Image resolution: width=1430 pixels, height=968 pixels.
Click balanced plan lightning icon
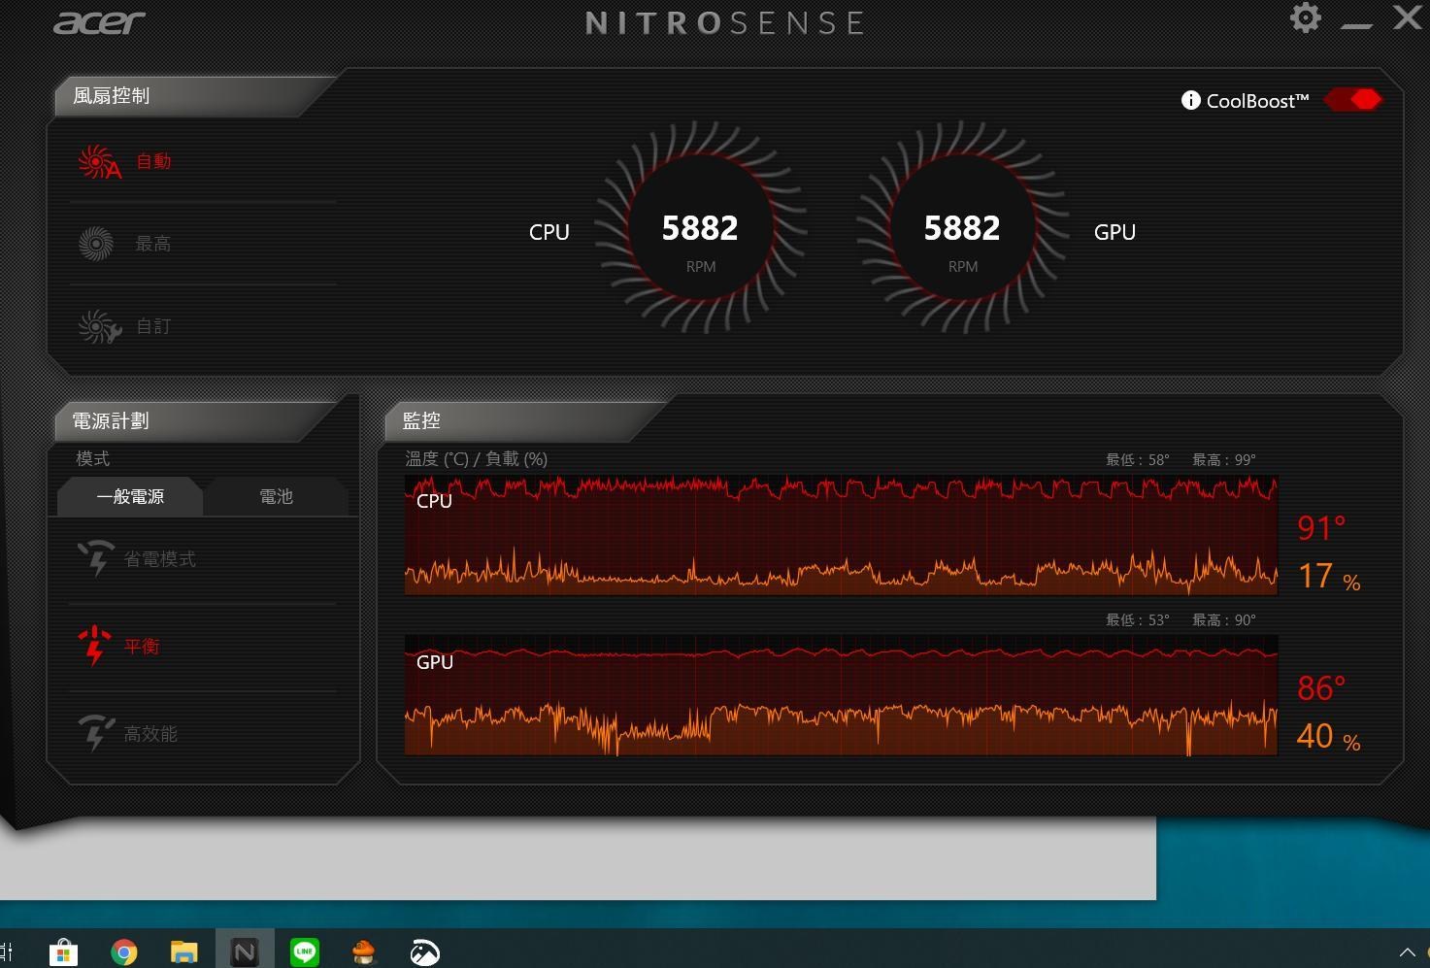point(94,646)
